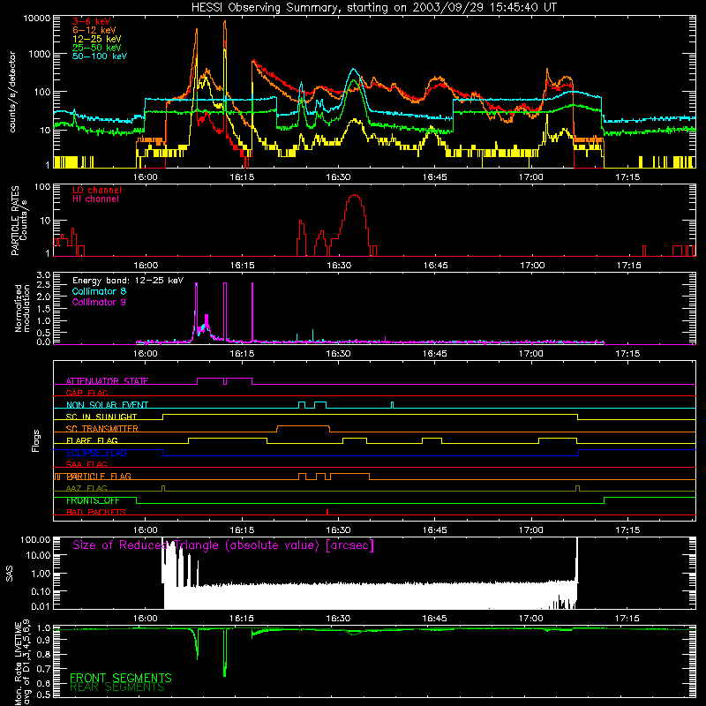Click the HI channel legend label
This screenshot has width=706, height=706.
(95, 199)
